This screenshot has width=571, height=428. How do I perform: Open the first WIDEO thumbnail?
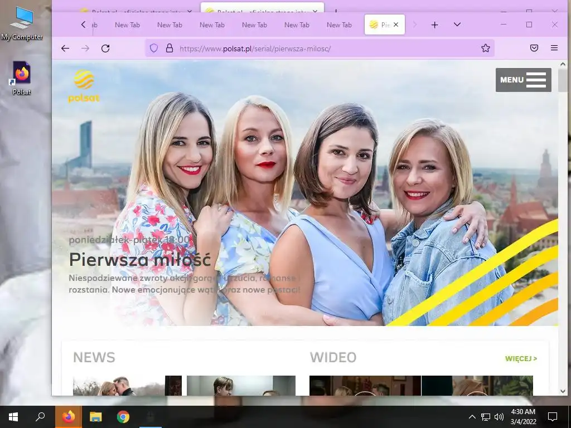click(x=365, y=386)
